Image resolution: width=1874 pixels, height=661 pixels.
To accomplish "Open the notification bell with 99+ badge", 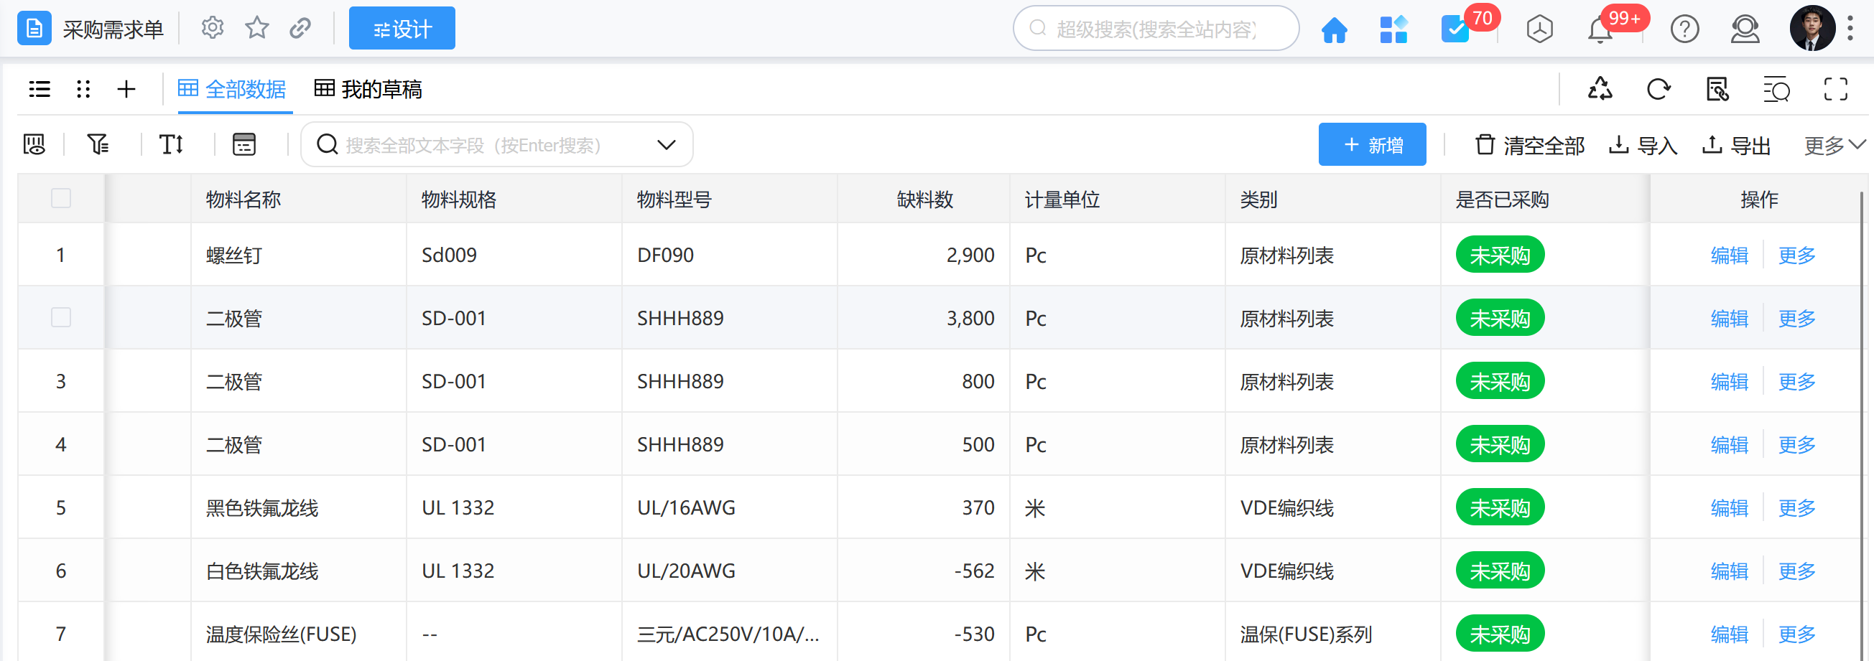I will click(1600, 31).
